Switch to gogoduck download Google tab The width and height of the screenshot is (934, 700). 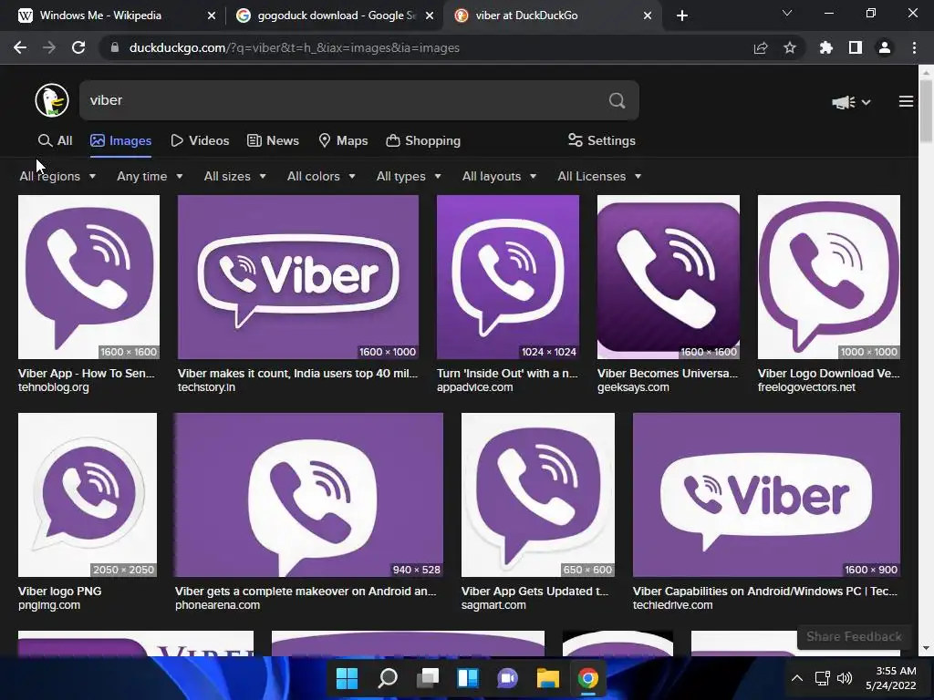coord(334,15)
